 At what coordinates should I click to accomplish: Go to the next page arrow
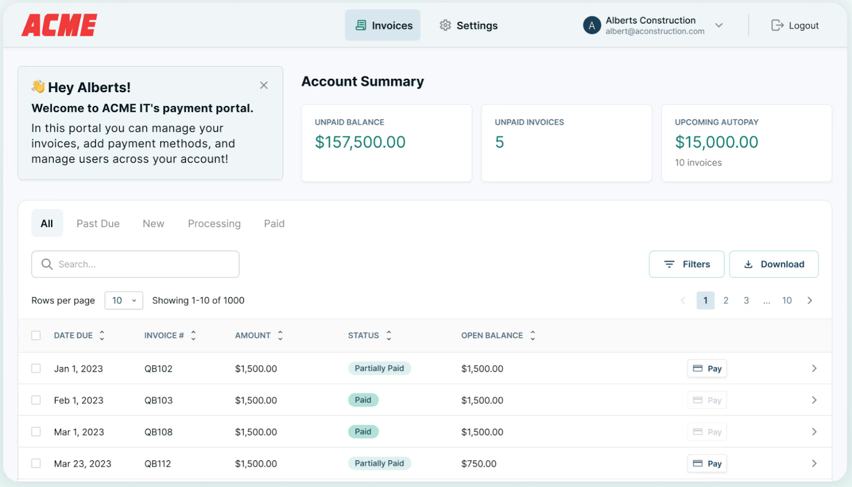[x=810, y=301]
